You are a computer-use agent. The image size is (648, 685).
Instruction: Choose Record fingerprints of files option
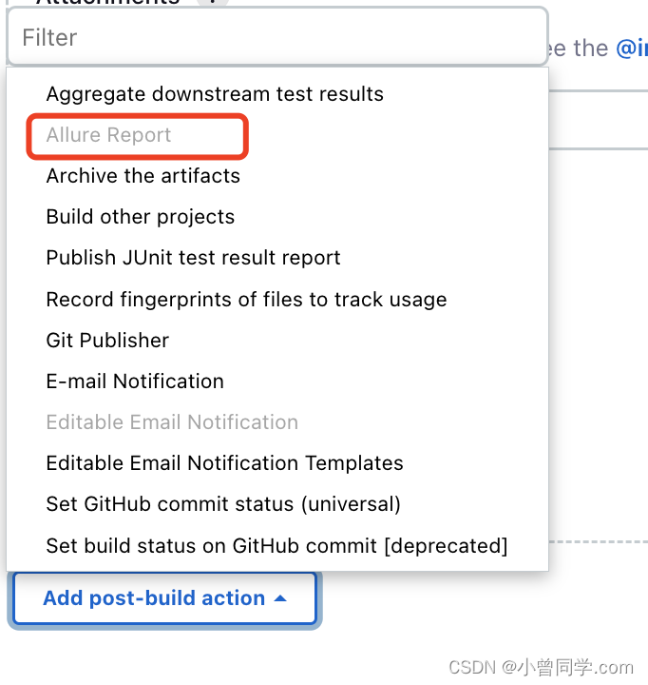[x=246, y=300]
